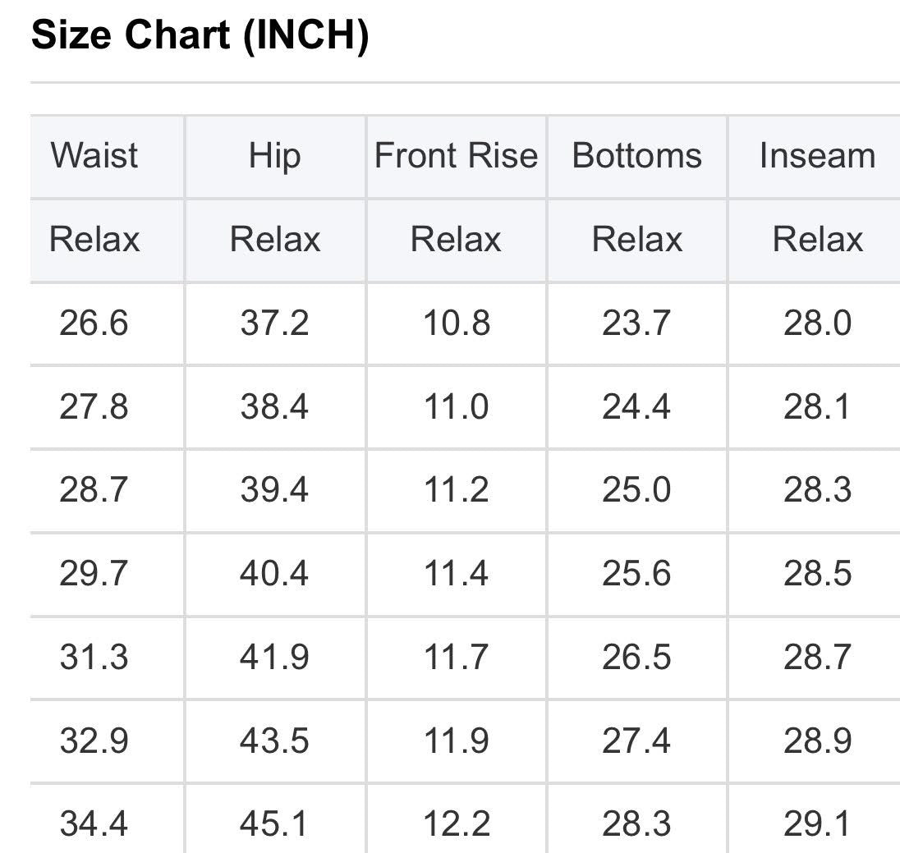The width and height of the screenshot is (900, 853).
Task: Select the 27.4 bottoms measurement cell
Action: [x=637, y=741]
